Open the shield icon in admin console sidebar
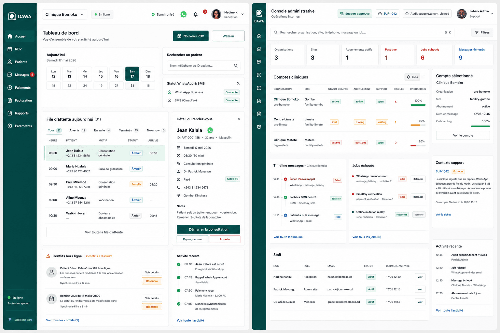 [x=259, y=75]
